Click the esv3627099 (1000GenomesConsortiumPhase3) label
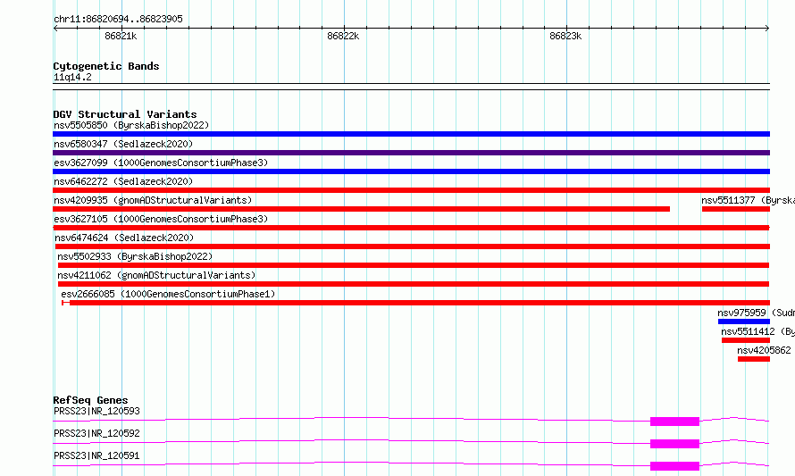Screen dimensions: 795x476 (161, 163)
